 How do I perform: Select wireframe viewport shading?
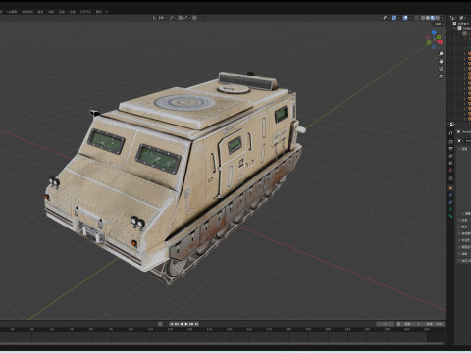click(423, 18)
